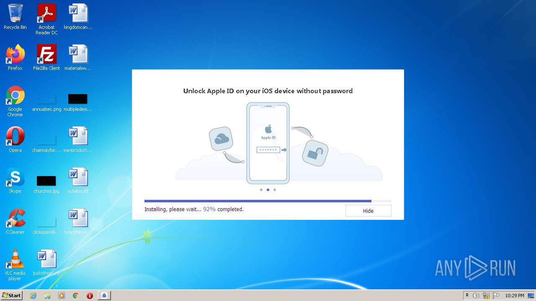
Task: Open the volume speaker tray icon
Action: coord(476,296)
